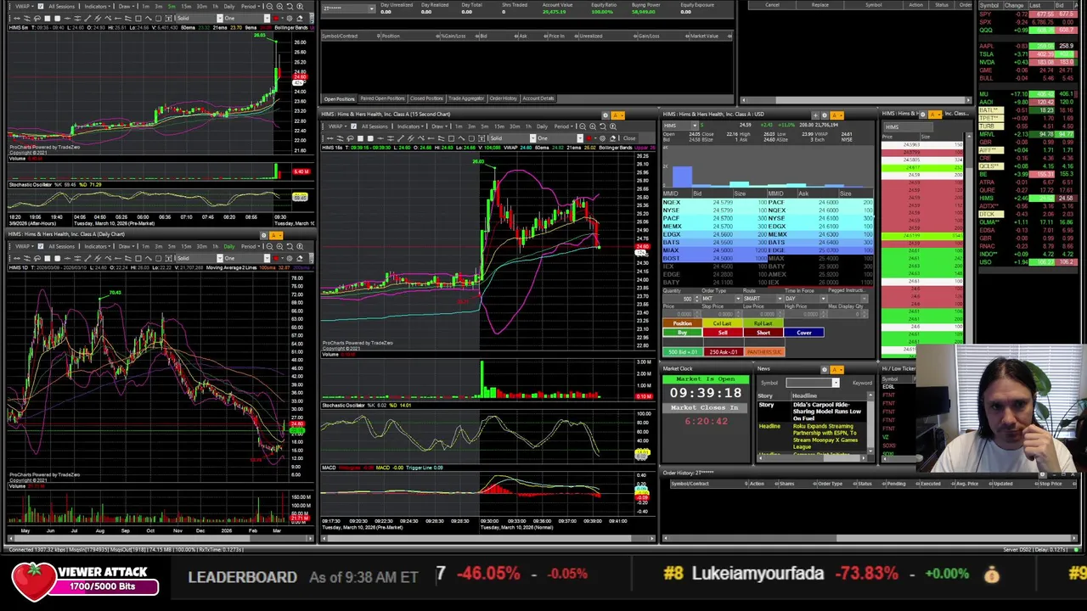1087x611 pixels.
Task: Open drawing settings gear in 15 second chart
Action: (602, 138)
